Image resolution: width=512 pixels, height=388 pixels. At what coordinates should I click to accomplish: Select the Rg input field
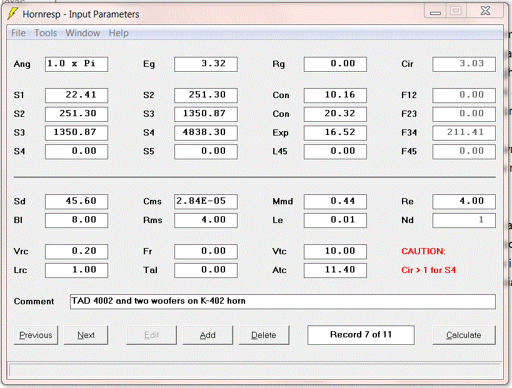tap(335, 64)
